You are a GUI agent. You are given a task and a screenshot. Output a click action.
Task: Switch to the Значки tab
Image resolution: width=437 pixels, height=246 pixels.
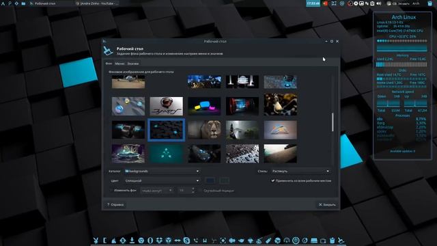click(133, 64)
